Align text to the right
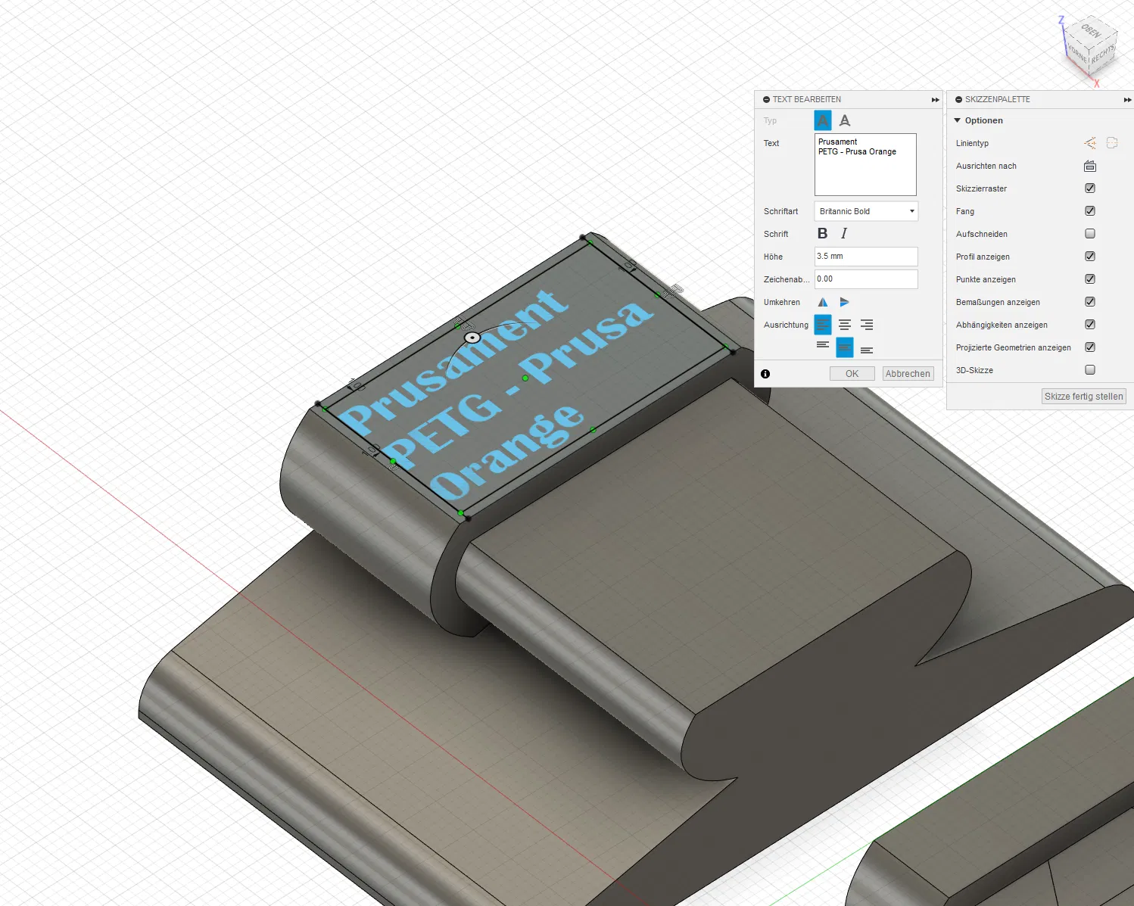 point(867,325)
